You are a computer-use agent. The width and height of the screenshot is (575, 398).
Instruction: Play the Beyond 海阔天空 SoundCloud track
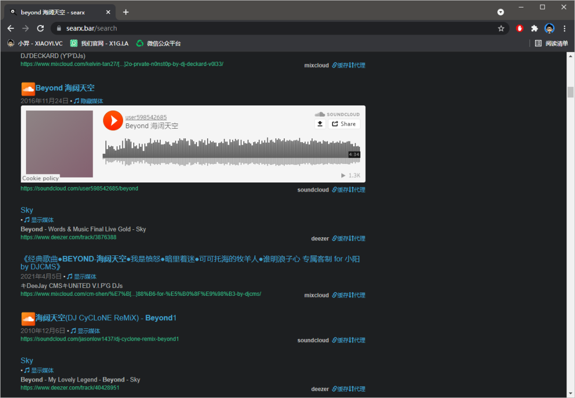tap(113, 120)
